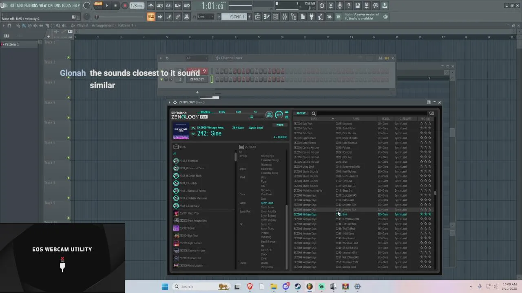Click the undo history icon
522x293 pixels.
click(322, 6)
